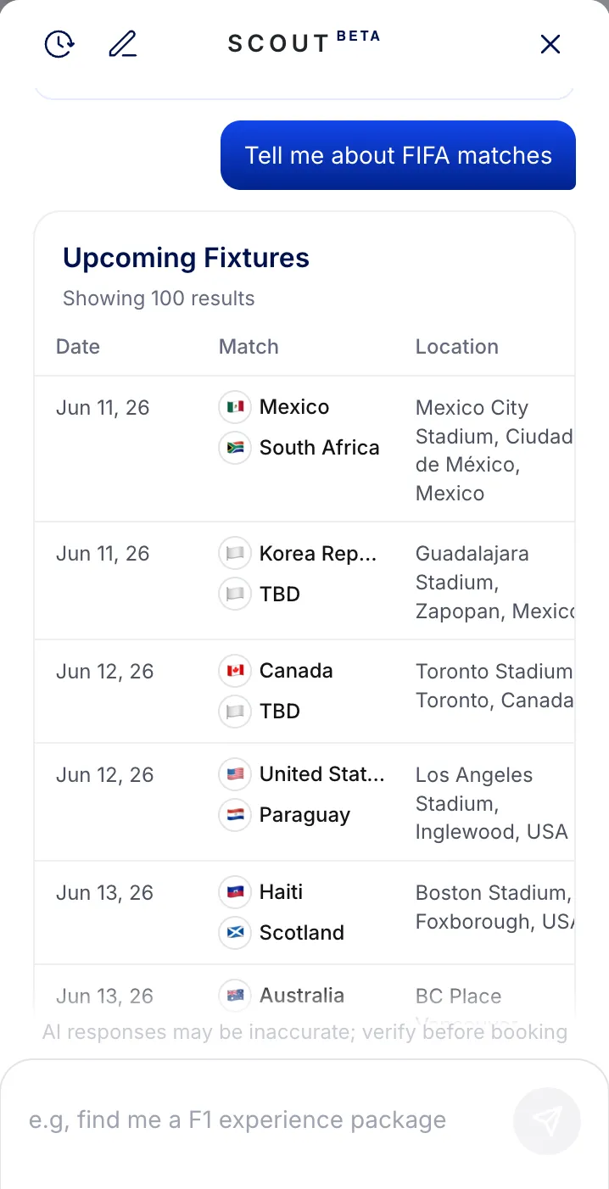
Task: Open the Upcoming Fixtures card header
Action: click(186, 258)
